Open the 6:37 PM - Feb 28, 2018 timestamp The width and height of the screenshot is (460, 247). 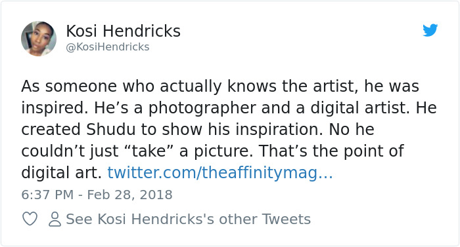(97, 195)
